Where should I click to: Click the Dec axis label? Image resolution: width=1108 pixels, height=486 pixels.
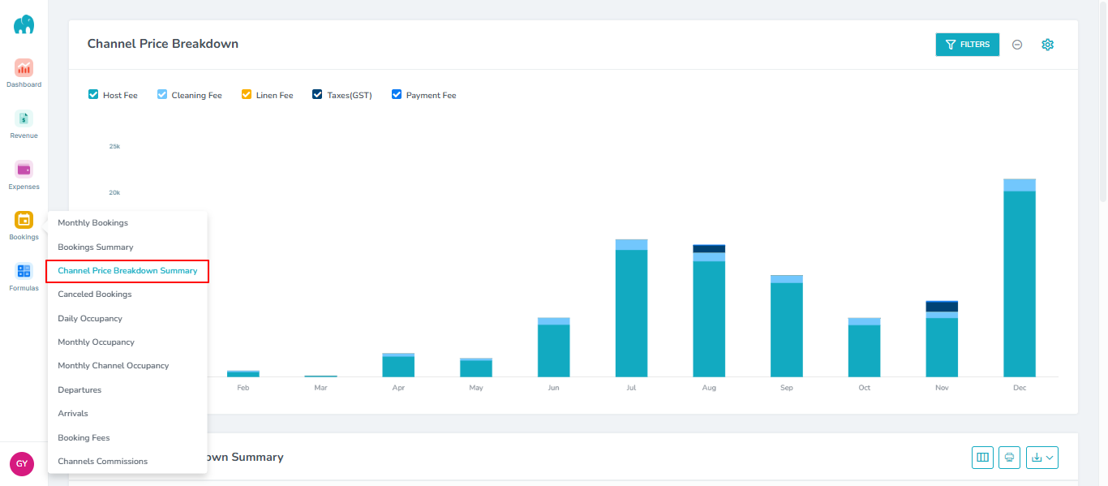click(x=1020, y=388)
